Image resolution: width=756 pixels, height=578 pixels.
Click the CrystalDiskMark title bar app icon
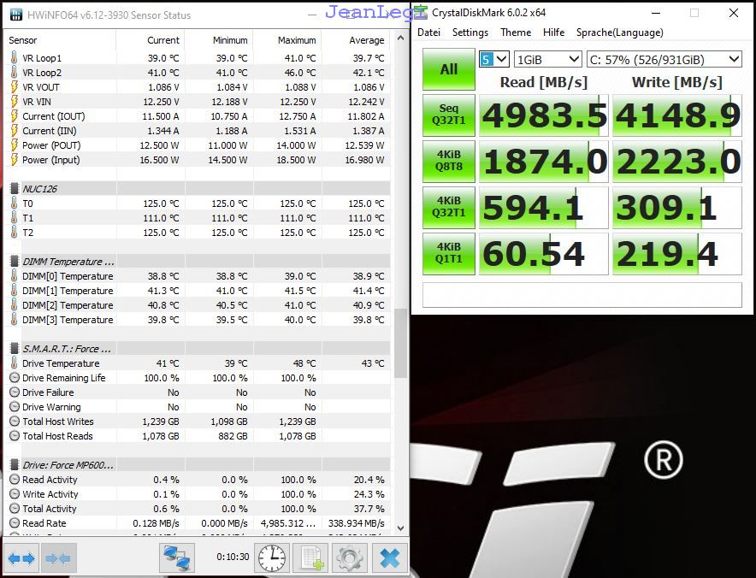(x=421, y=12)
